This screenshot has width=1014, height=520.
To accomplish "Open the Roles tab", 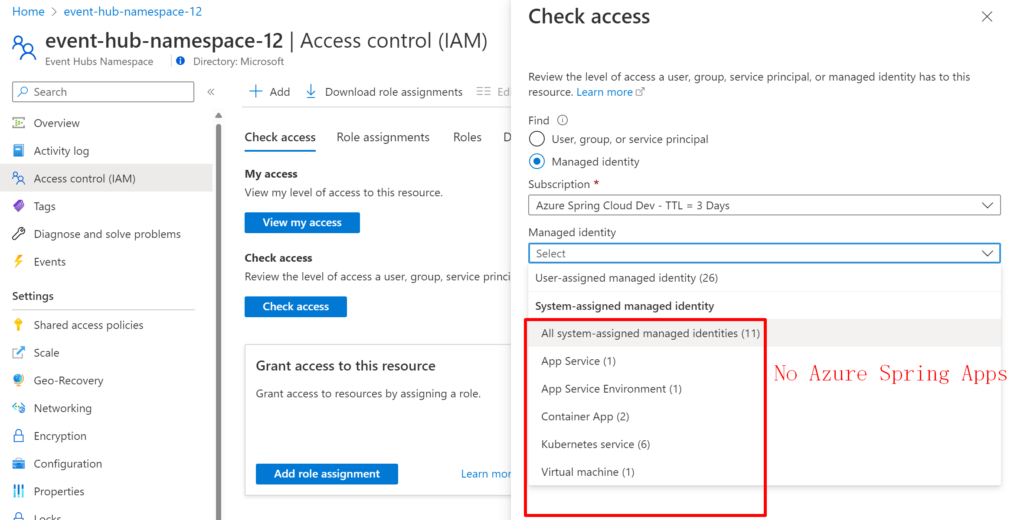I will [468, 137].
